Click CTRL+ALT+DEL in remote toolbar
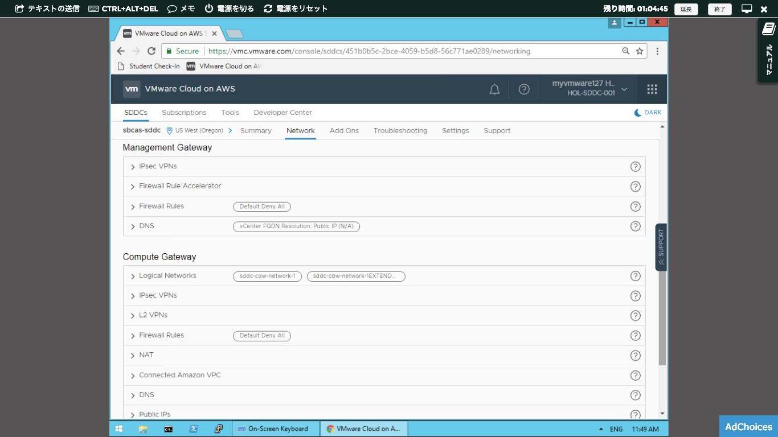 pos(124,9)
